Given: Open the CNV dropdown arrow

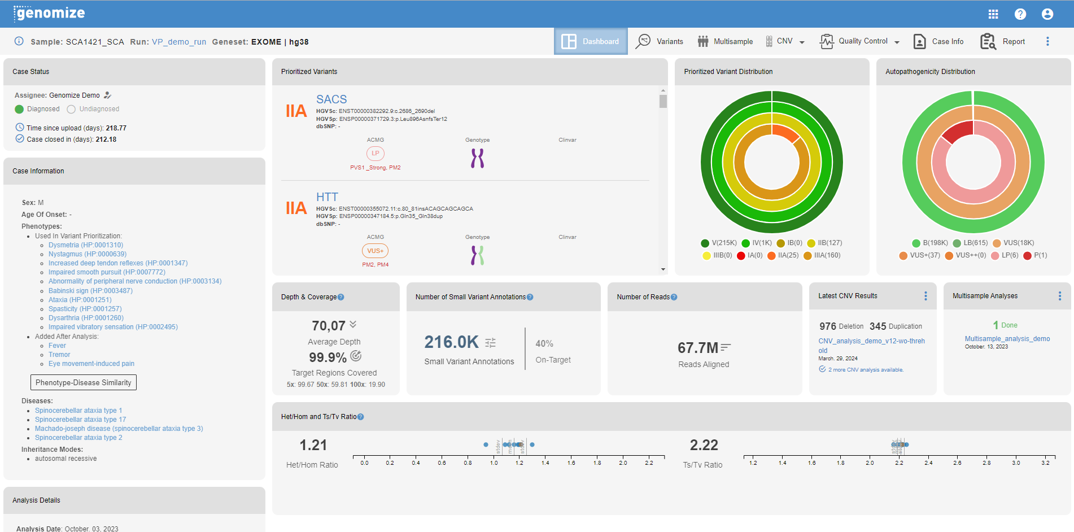Looking at the screenshot, I should (x=802, y=42).
